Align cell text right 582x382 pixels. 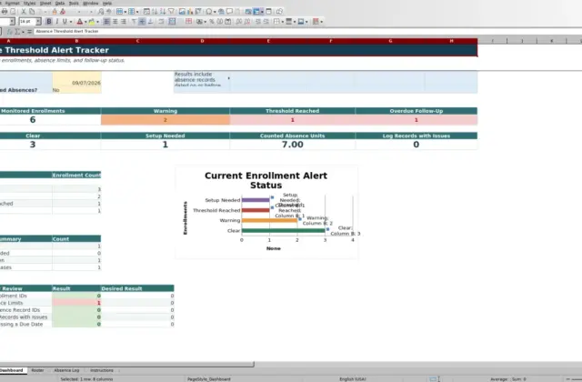coord(124,22)
